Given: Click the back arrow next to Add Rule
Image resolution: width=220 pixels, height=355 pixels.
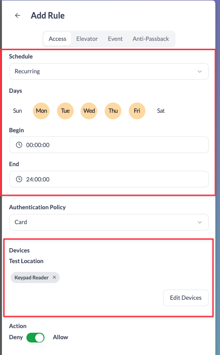Looking at the screenshot, I should (x=18, y=15).
